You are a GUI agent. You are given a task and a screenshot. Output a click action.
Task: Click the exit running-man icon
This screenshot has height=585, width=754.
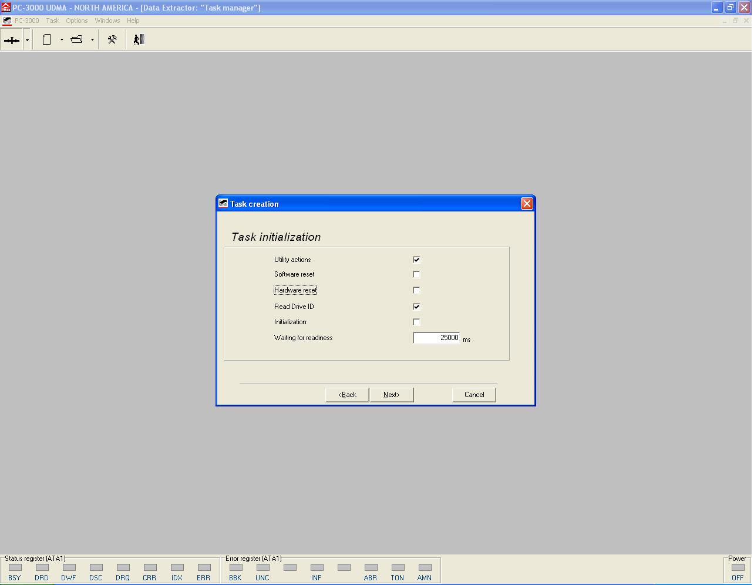coord(139,40)
